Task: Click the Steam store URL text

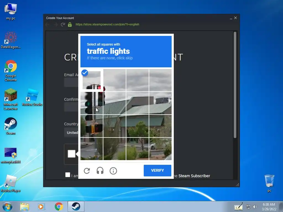Action: (x=108, y=24)
